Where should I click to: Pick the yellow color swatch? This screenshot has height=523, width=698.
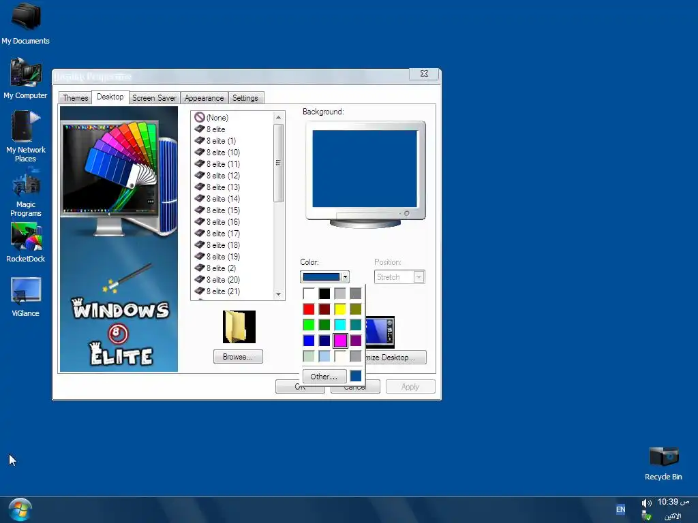coord(340,309)
